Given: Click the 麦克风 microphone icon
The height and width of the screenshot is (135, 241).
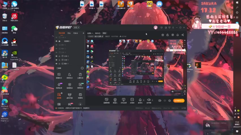Looking at the screenshot, I should [x=140, y=100].
